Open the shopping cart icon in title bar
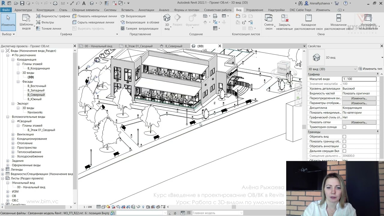 (x=337, y=3)
